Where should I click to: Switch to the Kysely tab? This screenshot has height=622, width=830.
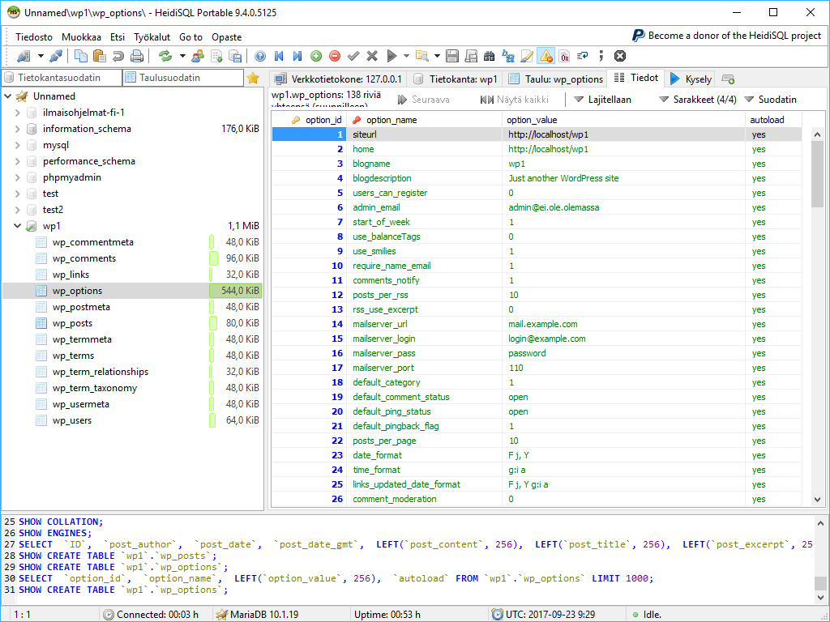691,79
